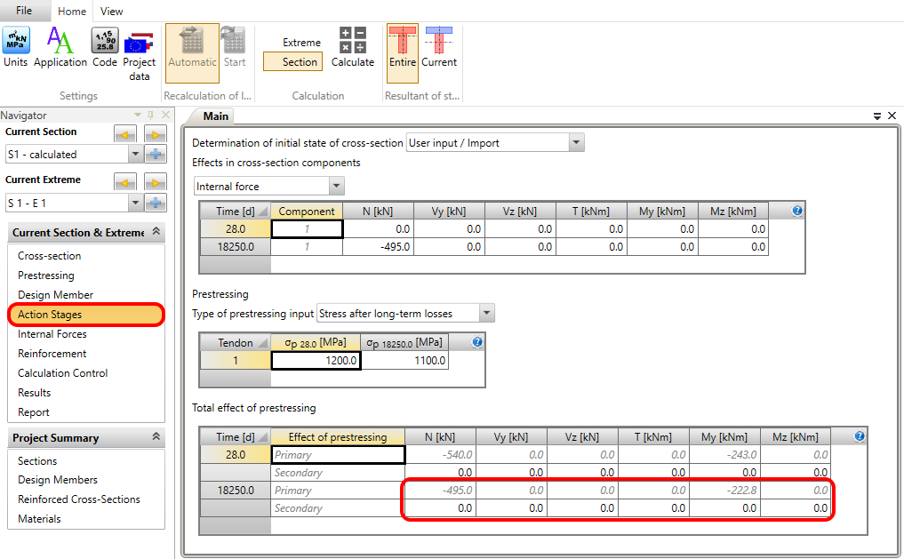Viewport: 904px width, 559px height.
Task: Open Determination of initial state dropdown
Action: point(576,142)
